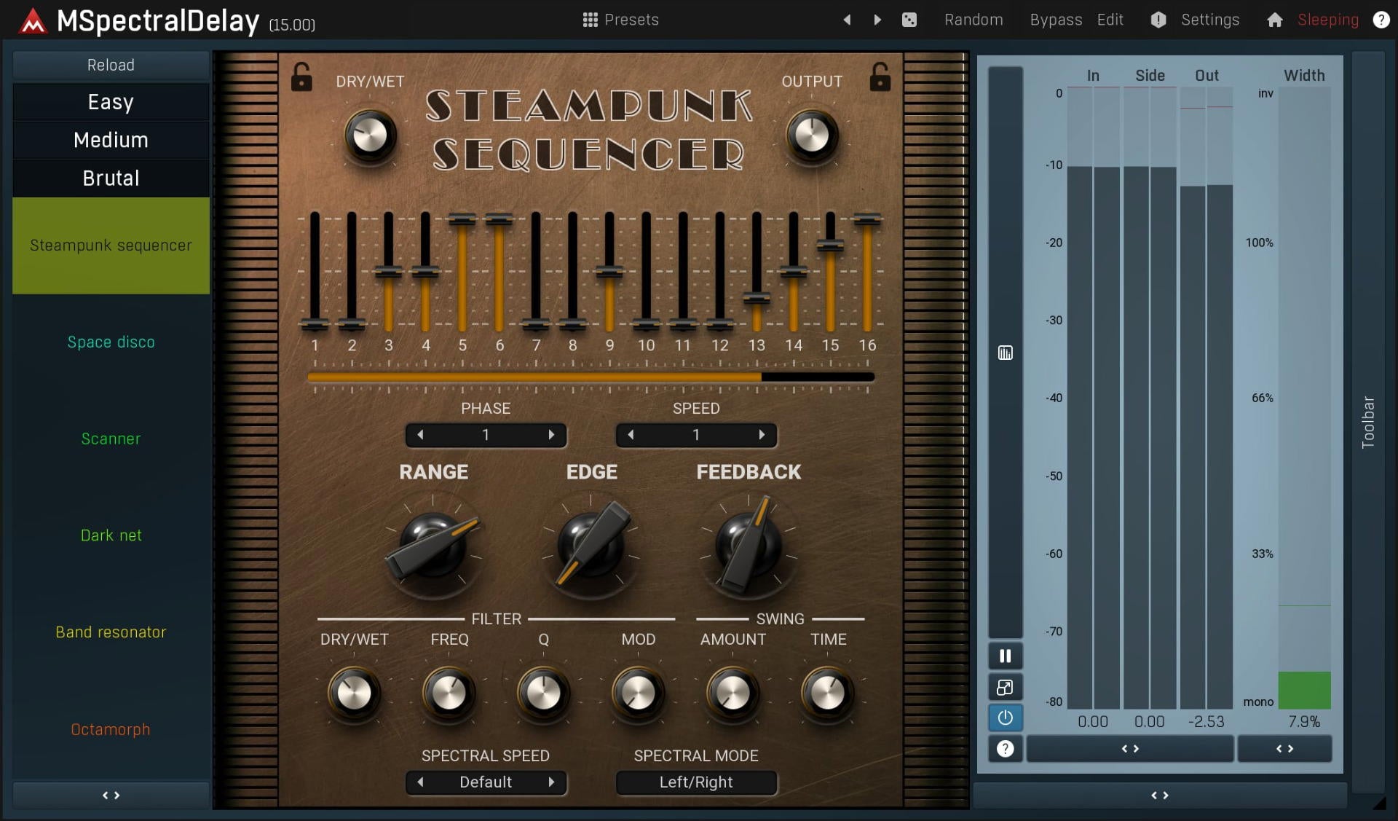Decrease PHASE with the left arrow
Screen dimensions: 1398x821
(420, 435)
